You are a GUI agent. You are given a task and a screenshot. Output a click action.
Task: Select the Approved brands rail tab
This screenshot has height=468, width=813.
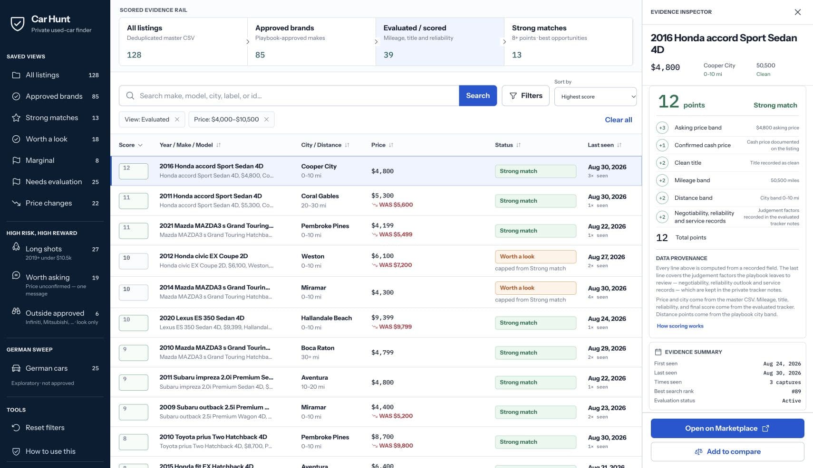[x=311, y=42]
